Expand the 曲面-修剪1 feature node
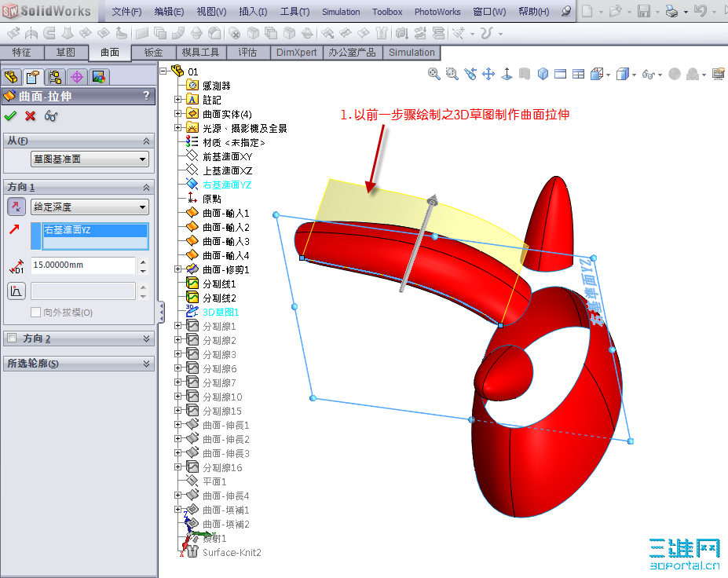728x578 pixels. pyautogui.click(x=177, y=269)
